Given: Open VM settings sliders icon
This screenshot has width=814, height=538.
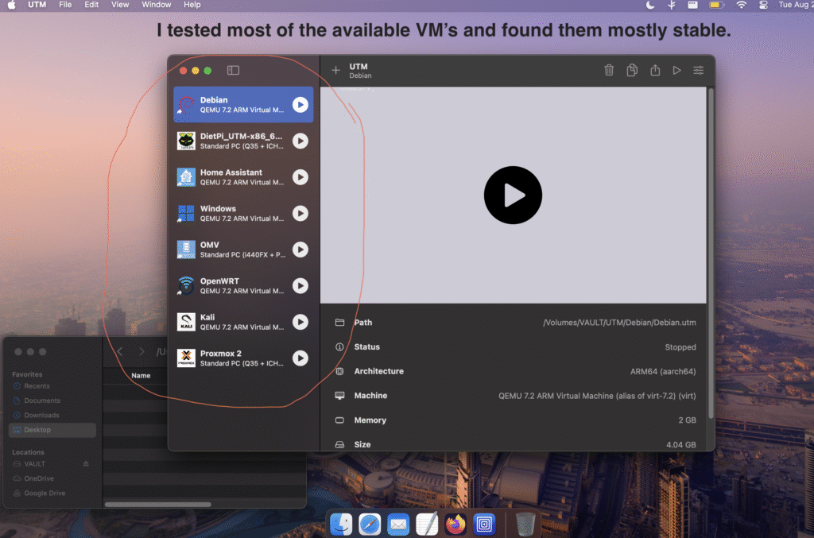Looking at the screenshot, I should 699,70.
